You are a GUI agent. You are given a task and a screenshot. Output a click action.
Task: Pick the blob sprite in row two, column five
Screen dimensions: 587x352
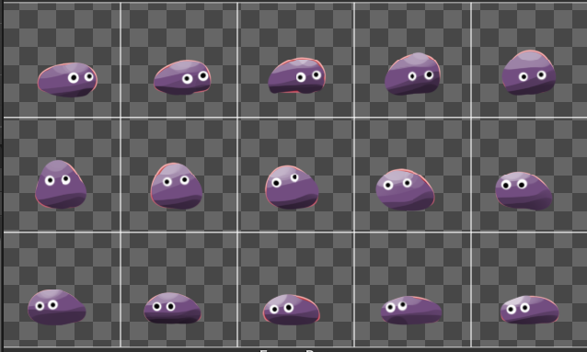524,191
